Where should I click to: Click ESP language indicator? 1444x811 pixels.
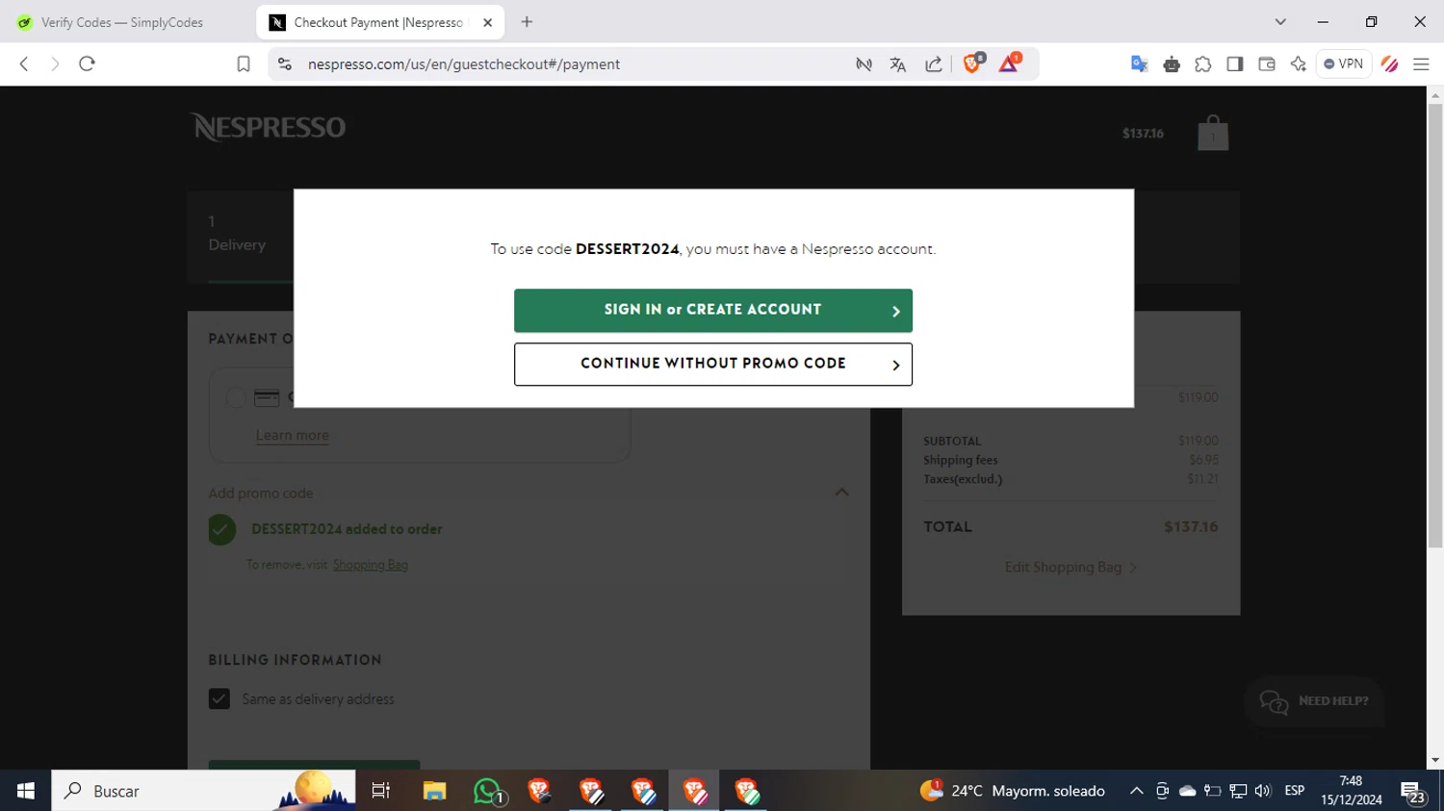tap(1295, 791)
